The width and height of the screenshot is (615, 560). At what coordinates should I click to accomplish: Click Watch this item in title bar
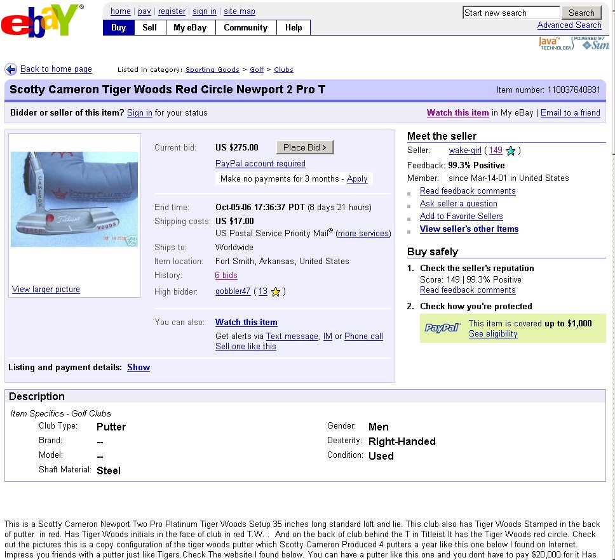pyautogui.click(x=457, y=113)
